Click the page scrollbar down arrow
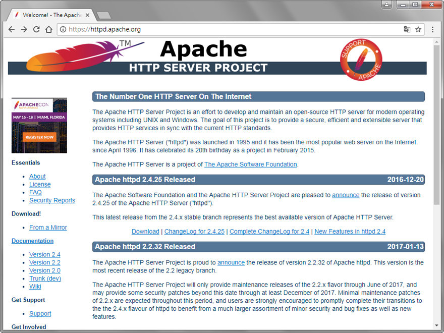This screenshot has height=333, width=444. [x=436, y=325]
